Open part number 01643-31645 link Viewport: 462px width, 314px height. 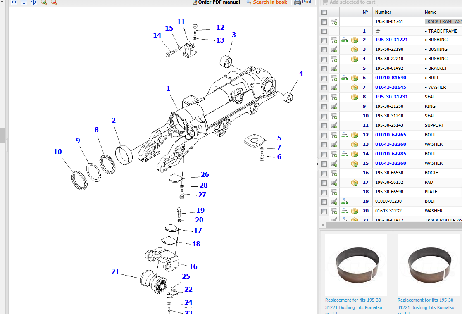(x=391, y=87)
